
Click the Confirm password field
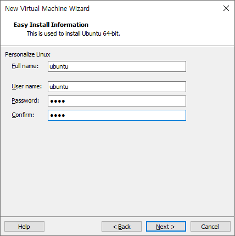(x=117, y=115)
